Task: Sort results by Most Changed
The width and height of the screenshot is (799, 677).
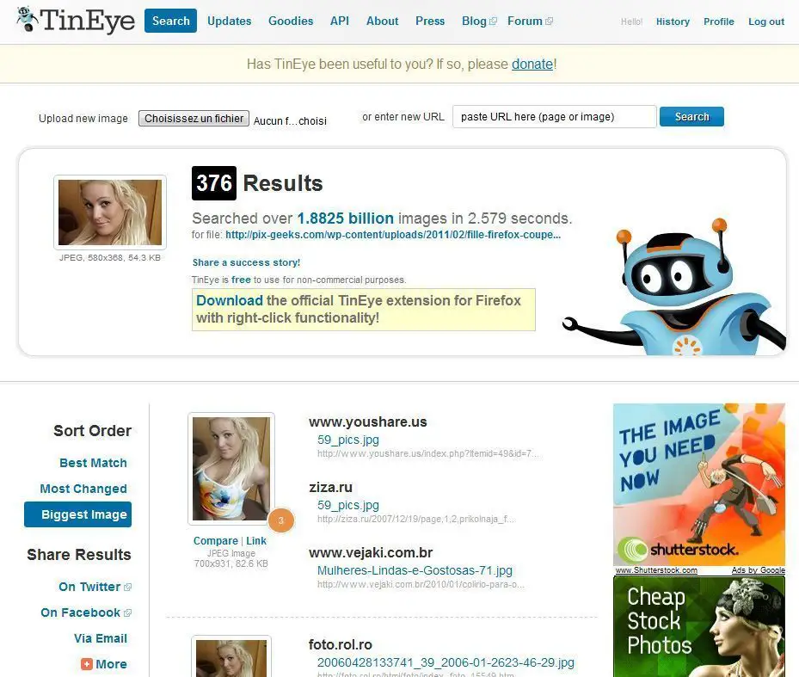Action: pyautogui.click(x=83, y=489)
